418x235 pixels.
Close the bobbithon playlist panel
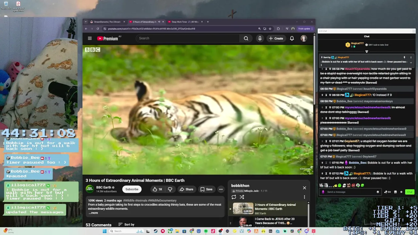[304, 188]
